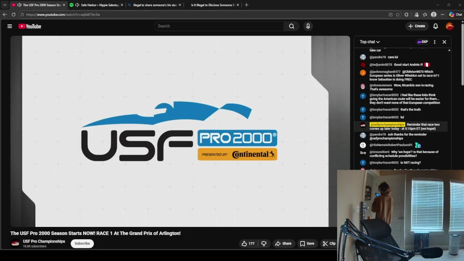Expand the Top chat mode dropdown
Image resolution: width=464 pixels, height=261 pixels.
pos(370,42)
